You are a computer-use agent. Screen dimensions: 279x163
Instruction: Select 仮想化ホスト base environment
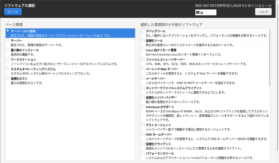pyautogui.click(x=8, y=78)
